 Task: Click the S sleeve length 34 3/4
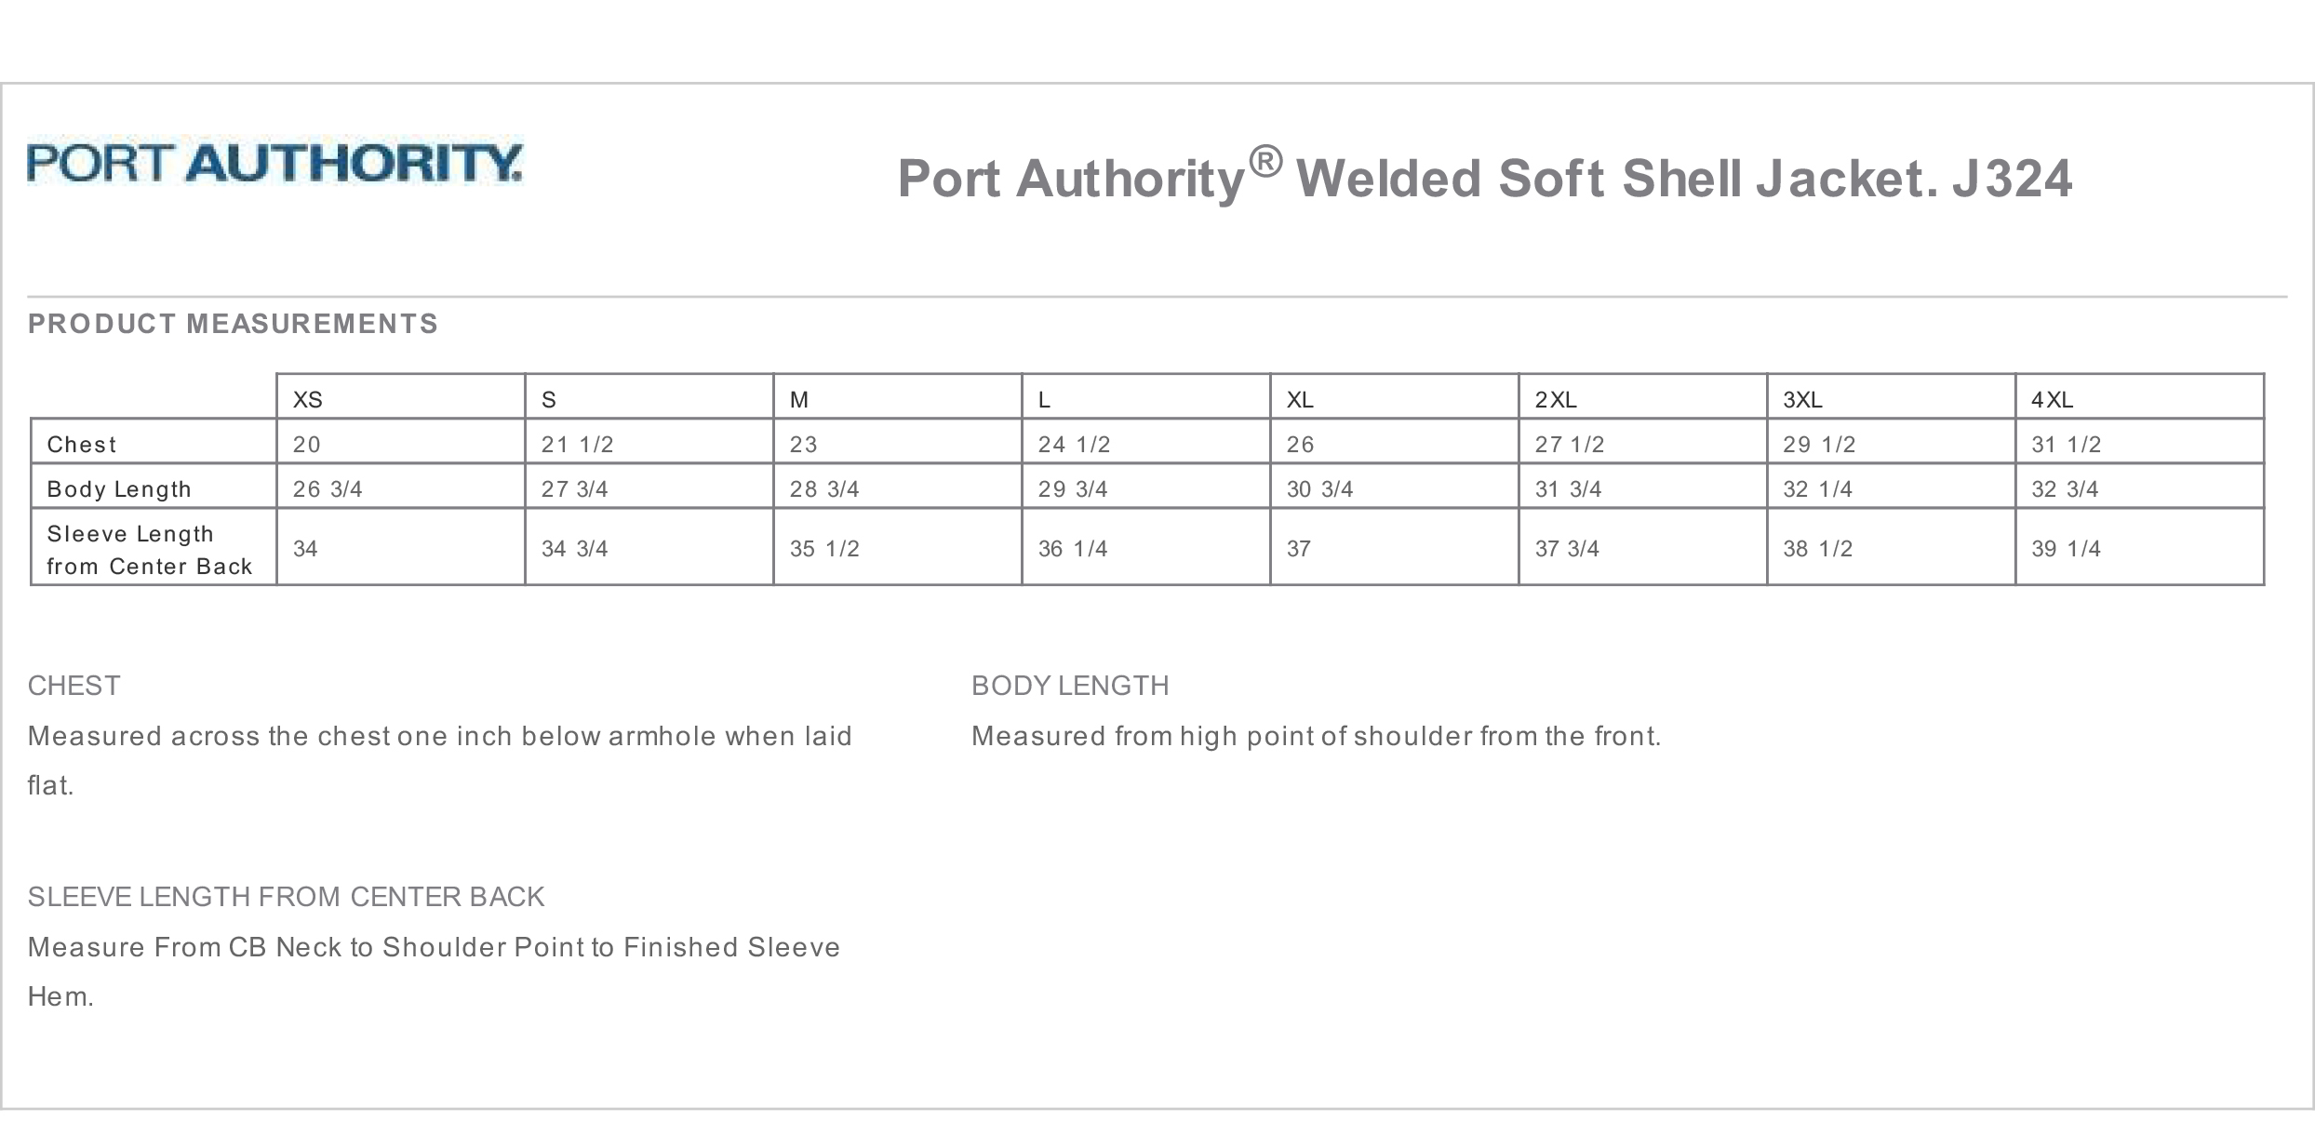pos(574,549)
